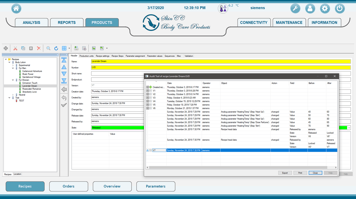This screenshot has width=356, height=199.
Task: Click Close in audit trail dialog
Action: tap(315, 173)
